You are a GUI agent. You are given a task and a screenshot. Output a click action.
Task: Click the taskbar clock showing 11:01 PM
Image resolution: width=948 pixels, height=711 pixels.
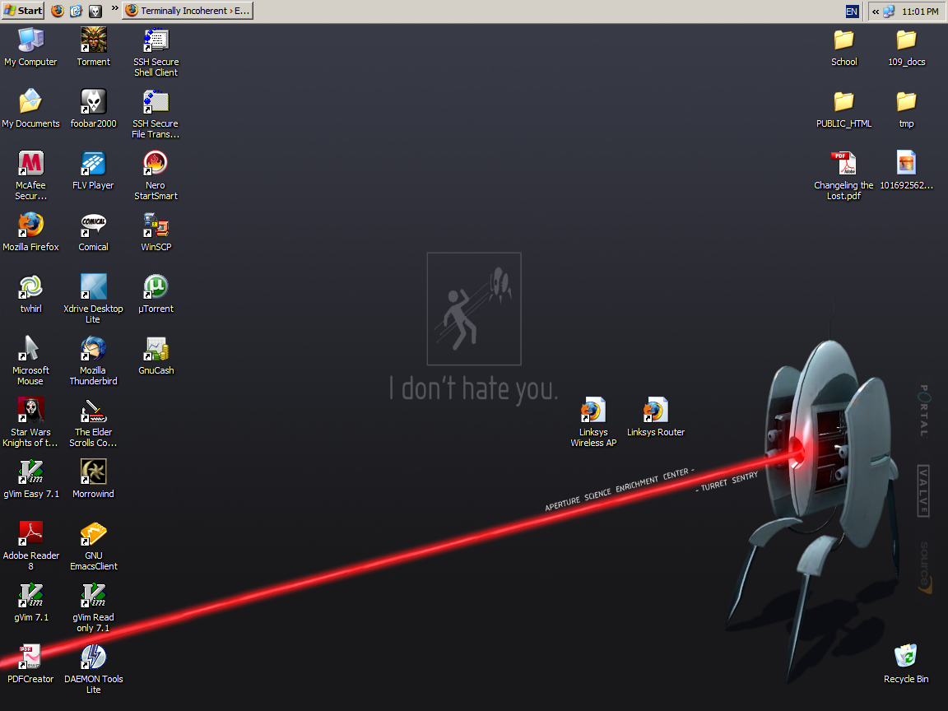(x=920, y=12)
